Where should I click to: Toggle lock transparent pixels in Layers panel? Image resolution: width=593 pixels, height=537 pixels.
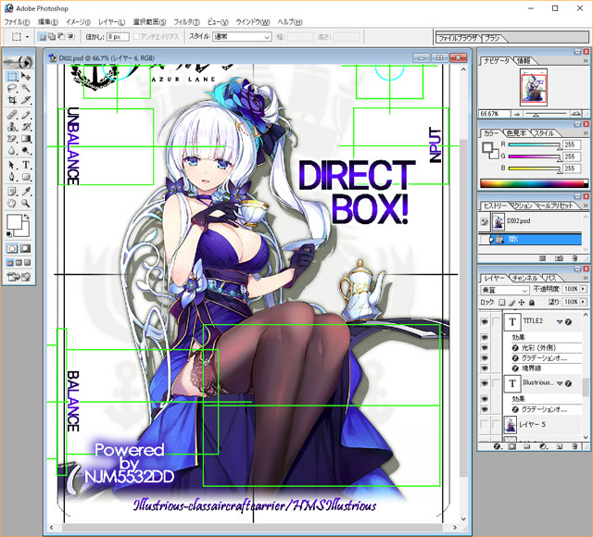(x=502, y=302)
